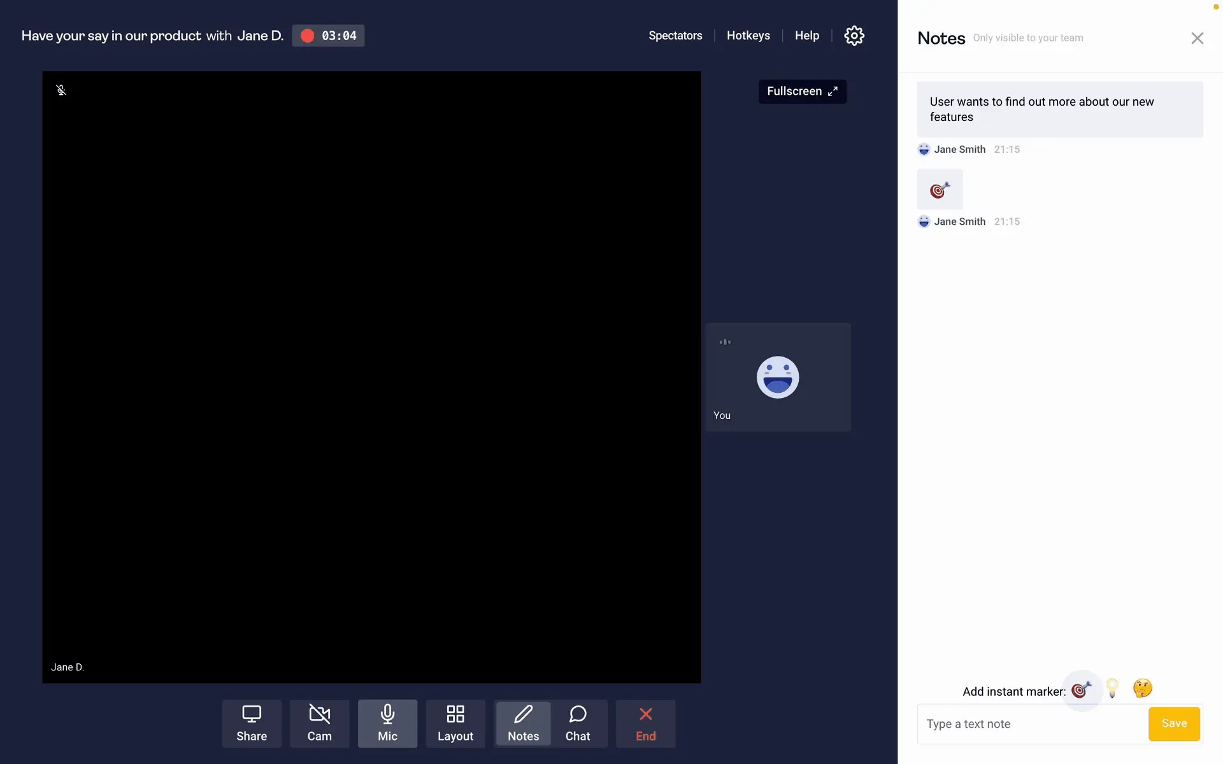This screenshot has height=764, width=1223.
Task: Click the red recording indicator timer
Action: (x=328, y=36)
